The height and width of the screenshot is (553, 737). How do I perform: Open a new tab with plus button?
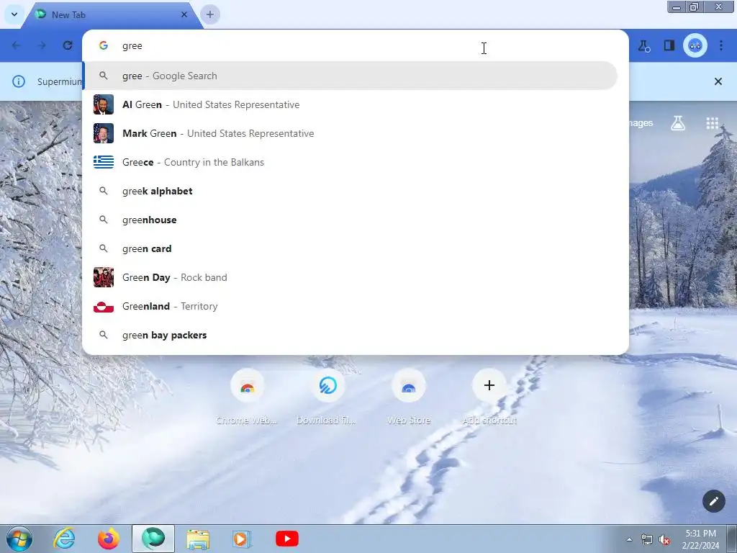pos(209,14)
